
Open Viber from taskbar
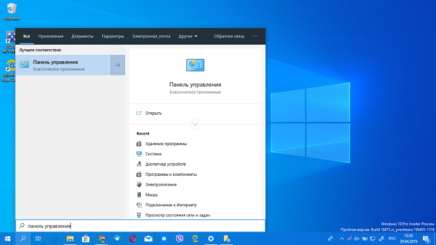(179, 239)
